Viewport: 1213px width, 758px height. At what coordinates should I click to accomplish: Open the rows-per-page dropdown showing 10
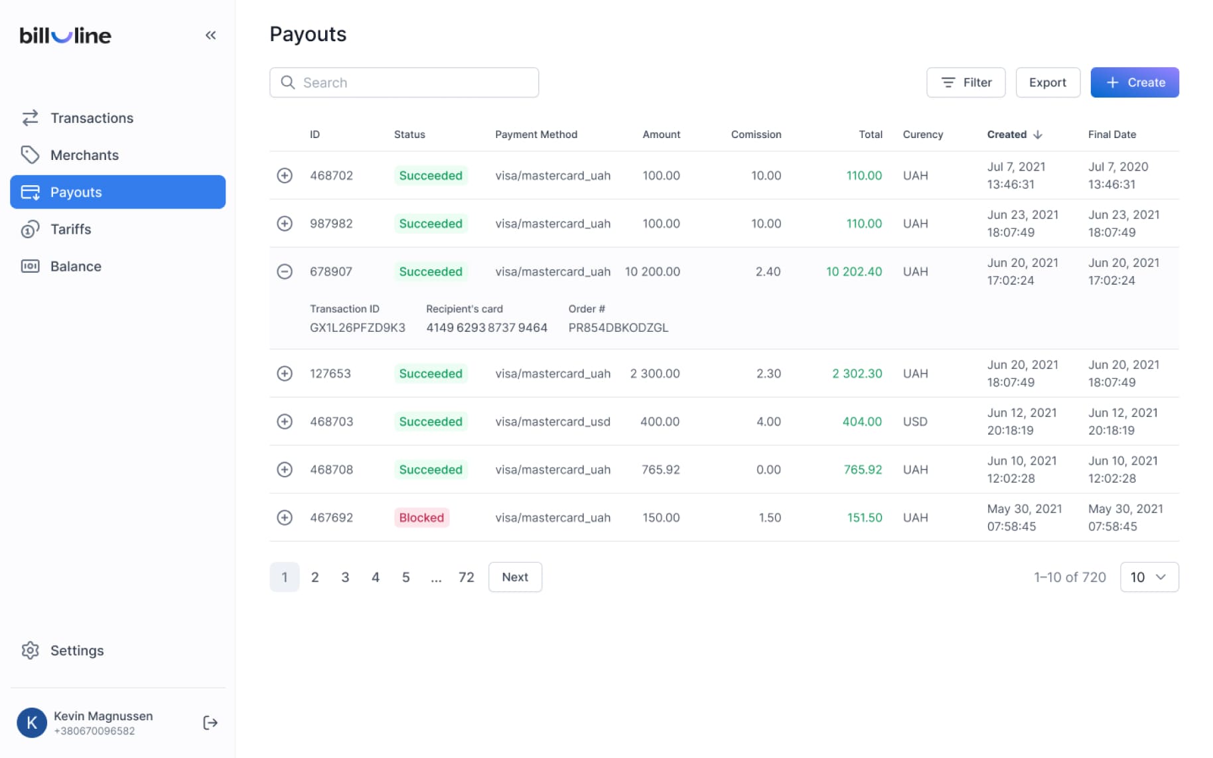click(1149, 577)
